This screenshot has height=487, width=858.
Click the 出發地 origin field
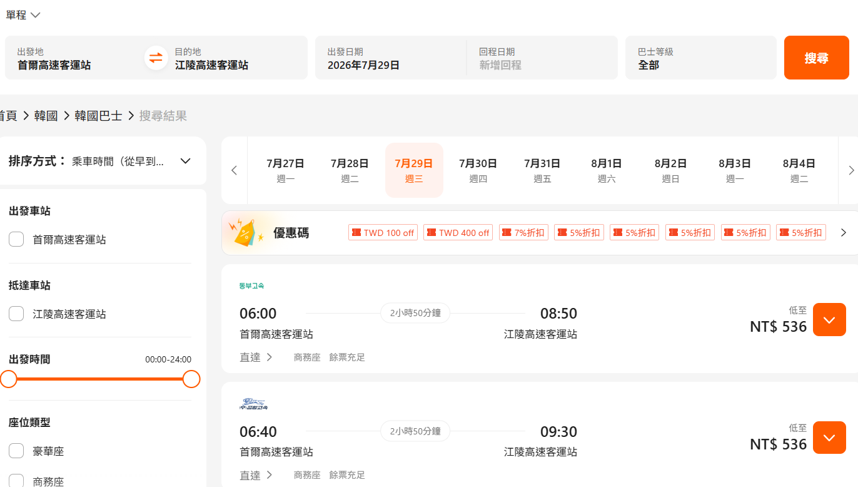point(74,58)
